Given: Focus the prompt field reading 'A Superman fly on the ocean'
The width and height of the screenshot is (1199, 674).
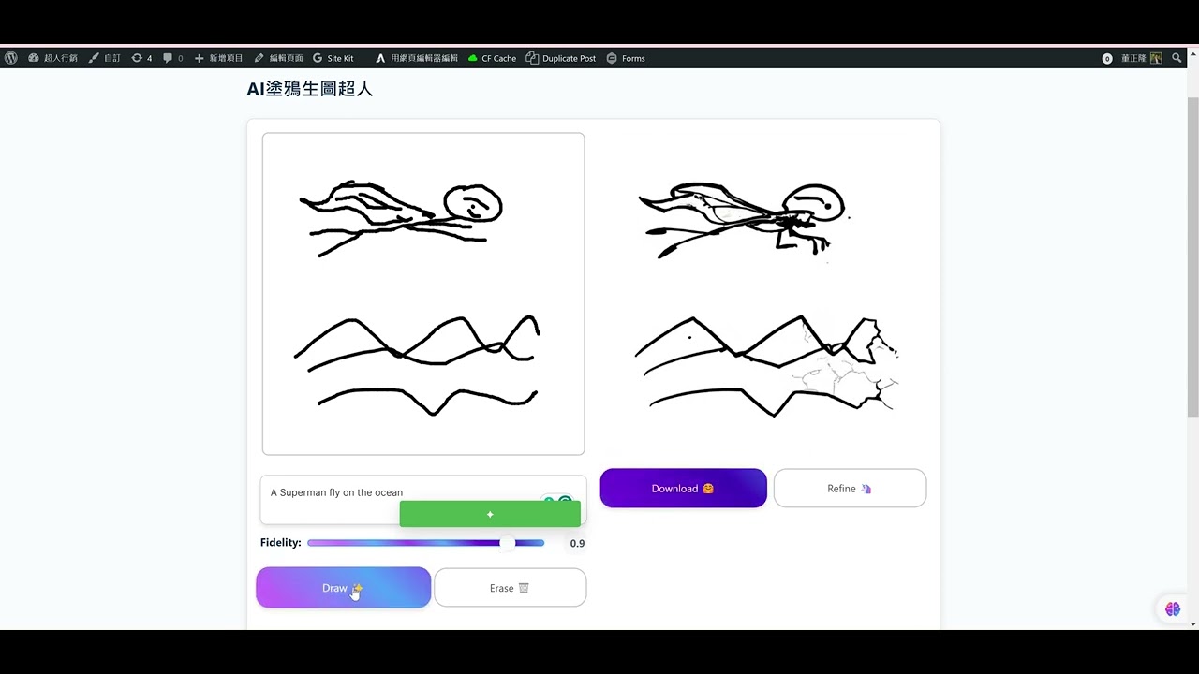Looking at the screenshot, I should point(423,500).
